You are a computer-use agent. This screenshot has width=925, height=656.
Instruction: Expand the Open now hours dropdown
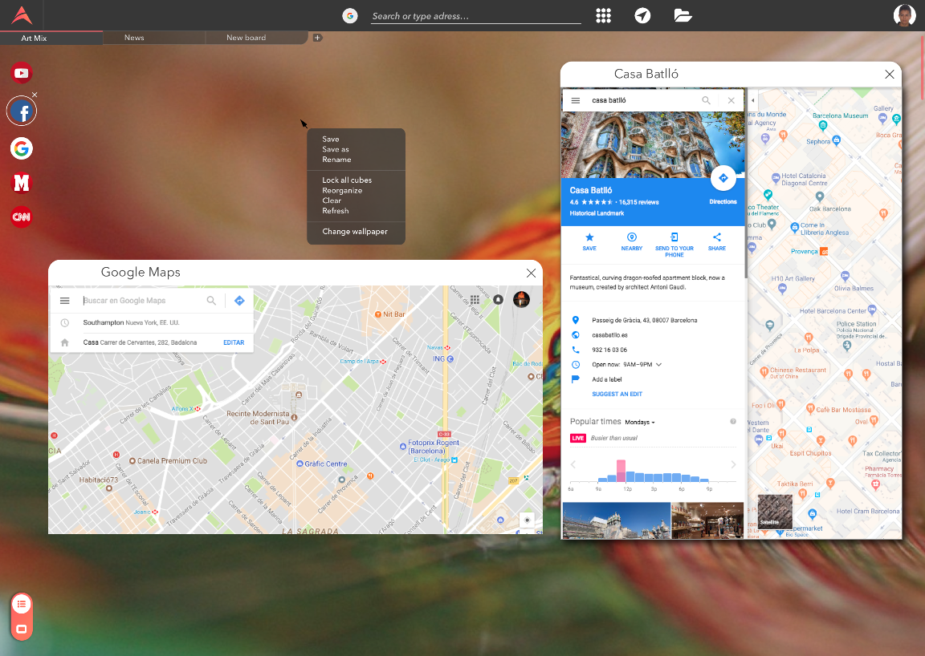pos(659,365)
